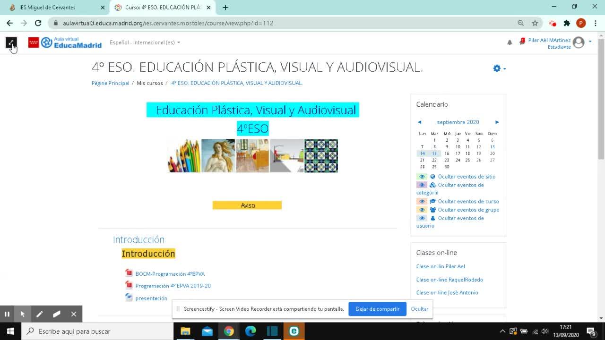Click the septiembre 2020 calendar title
The image size is (605, 340).
point(458,122)
